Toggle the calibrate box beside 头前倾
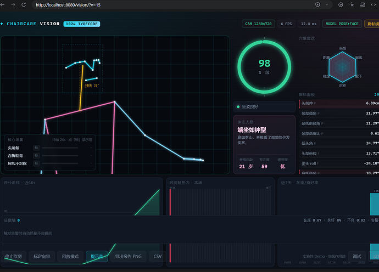Viewport: 379px width, 272px height. tap(36, 148)
